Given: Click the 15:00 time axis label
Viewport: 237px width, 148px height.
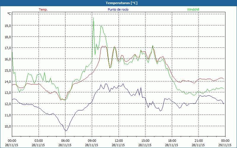Looking at the screenshot, I should click(145, 141).
